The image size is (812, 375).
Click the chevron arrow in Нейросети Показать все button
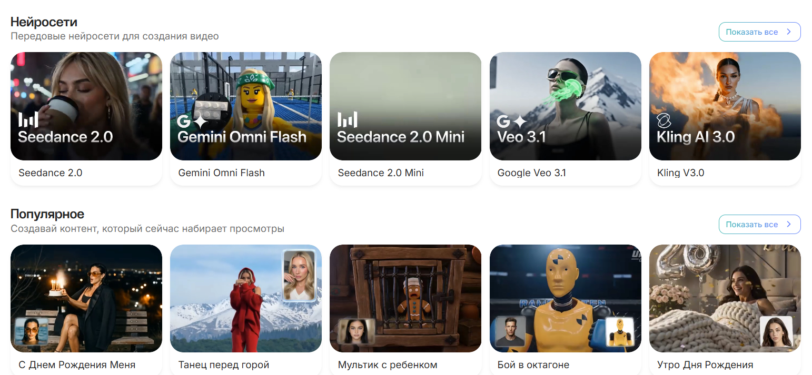tap(789, 32)
